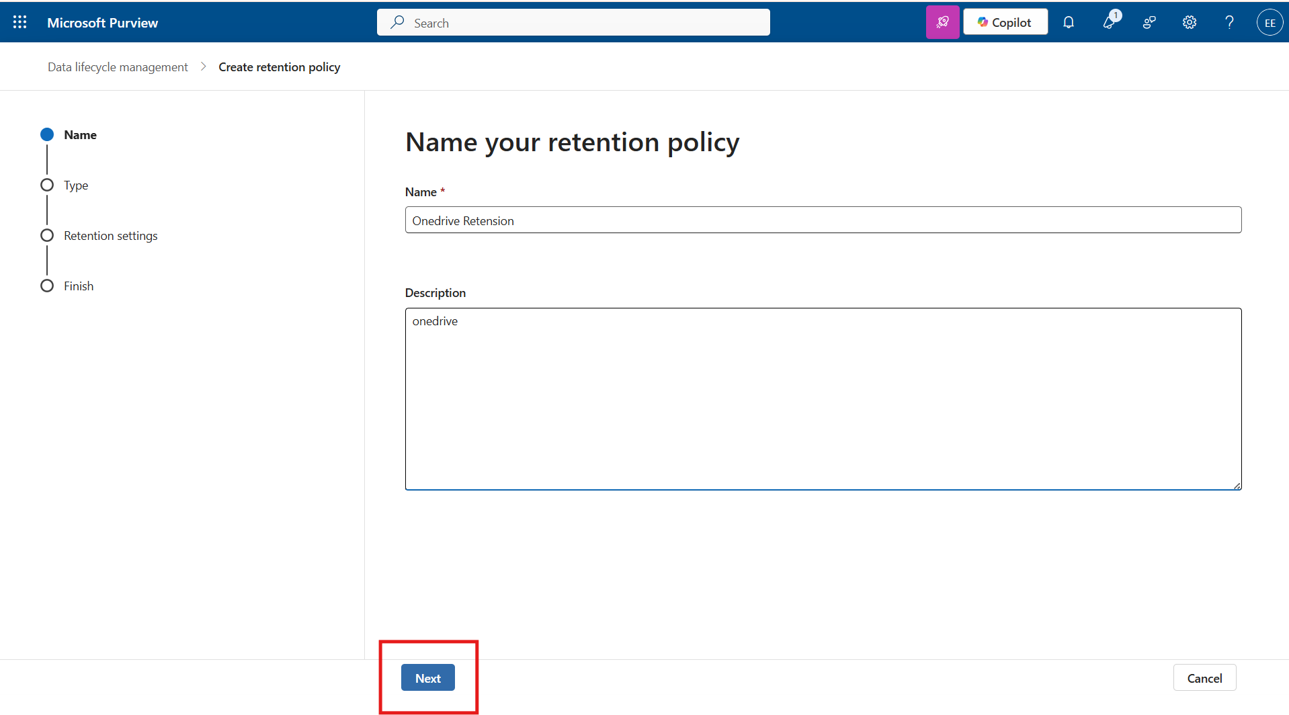The height and width of the screenshot is (715, 1289).
Task: Click inside the Description text box
Action: (823, 396)
